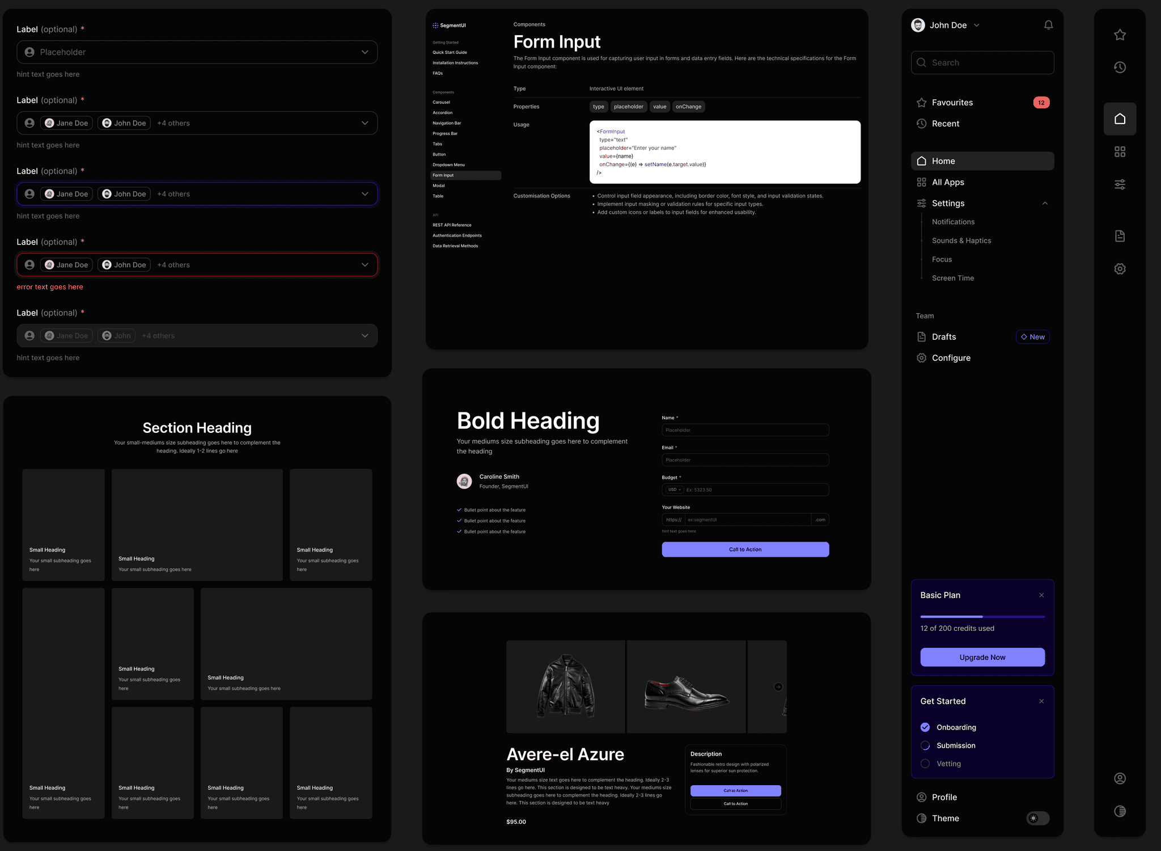Open Recent via the clock icon

pyautogui.click(x=922, y=124)
